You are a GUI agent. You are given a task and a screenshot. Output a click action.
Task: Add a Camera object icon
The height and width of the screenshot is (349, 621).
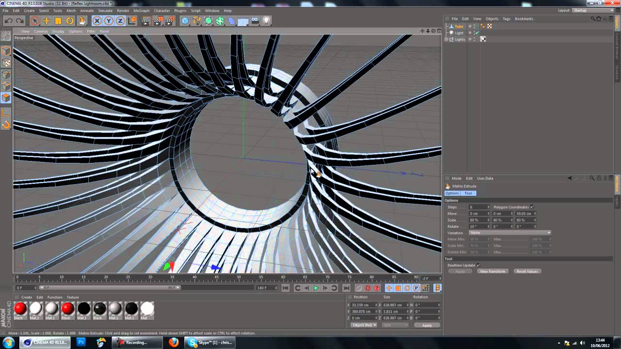click(x=255, y=21)
